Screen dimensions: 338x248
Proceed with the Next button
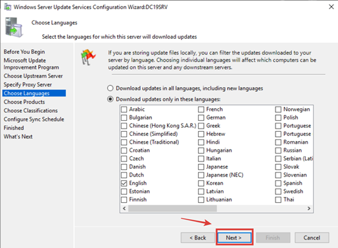(234, 238)
